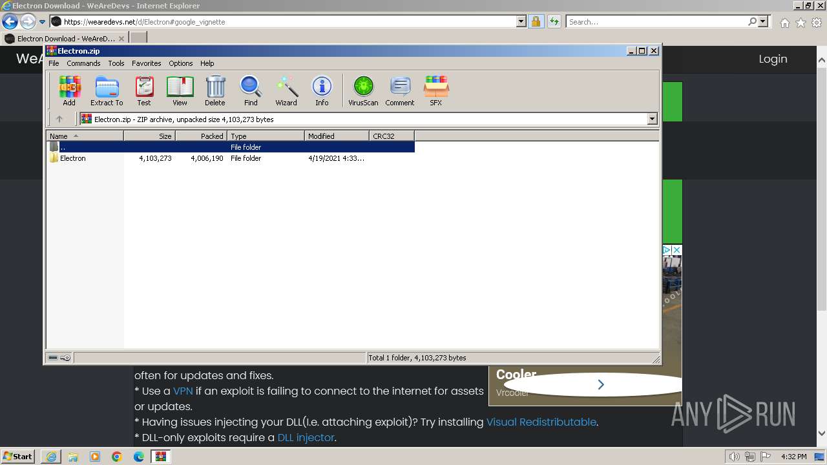Select the Electron Download browser tab
Image resolution: width=827 pixels, height=465 pixels.
[x=65, y=38]
